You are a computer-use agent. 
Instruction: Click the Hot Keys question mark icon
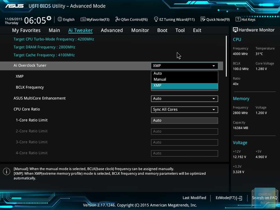pyautogui.click(x=238, y=19)
